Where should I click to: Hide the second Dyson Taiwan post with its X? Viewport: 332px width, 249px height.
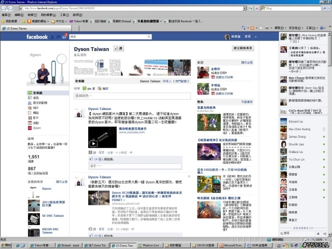[x=189, y=176]
